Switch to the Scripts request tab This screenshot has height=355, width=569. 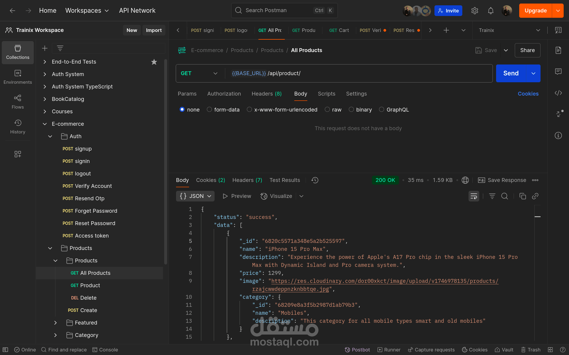tap(326, 94)
